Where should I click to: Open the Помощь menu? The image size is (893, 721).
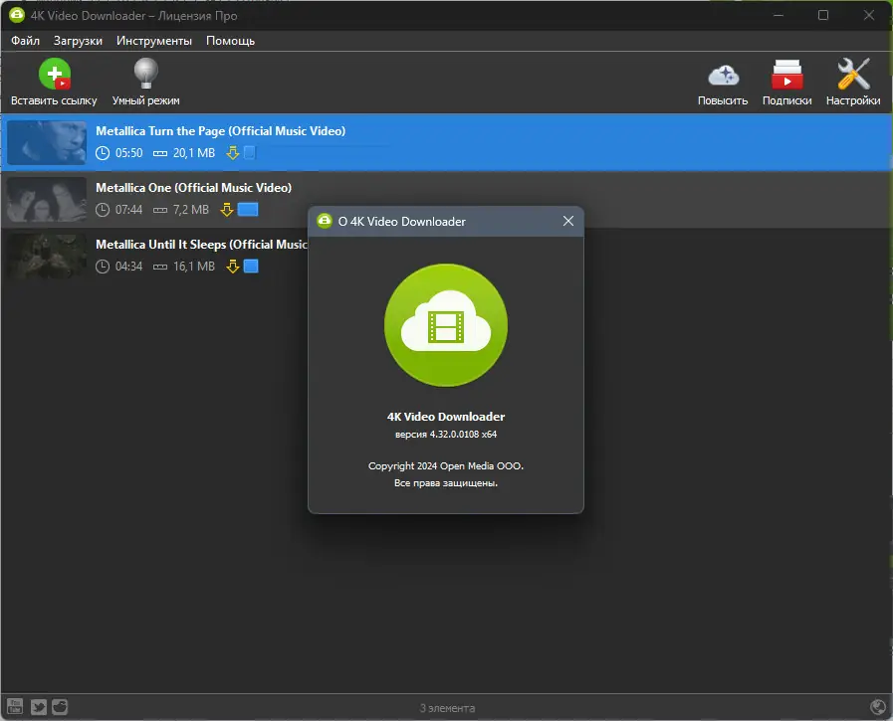coord(230,41)
